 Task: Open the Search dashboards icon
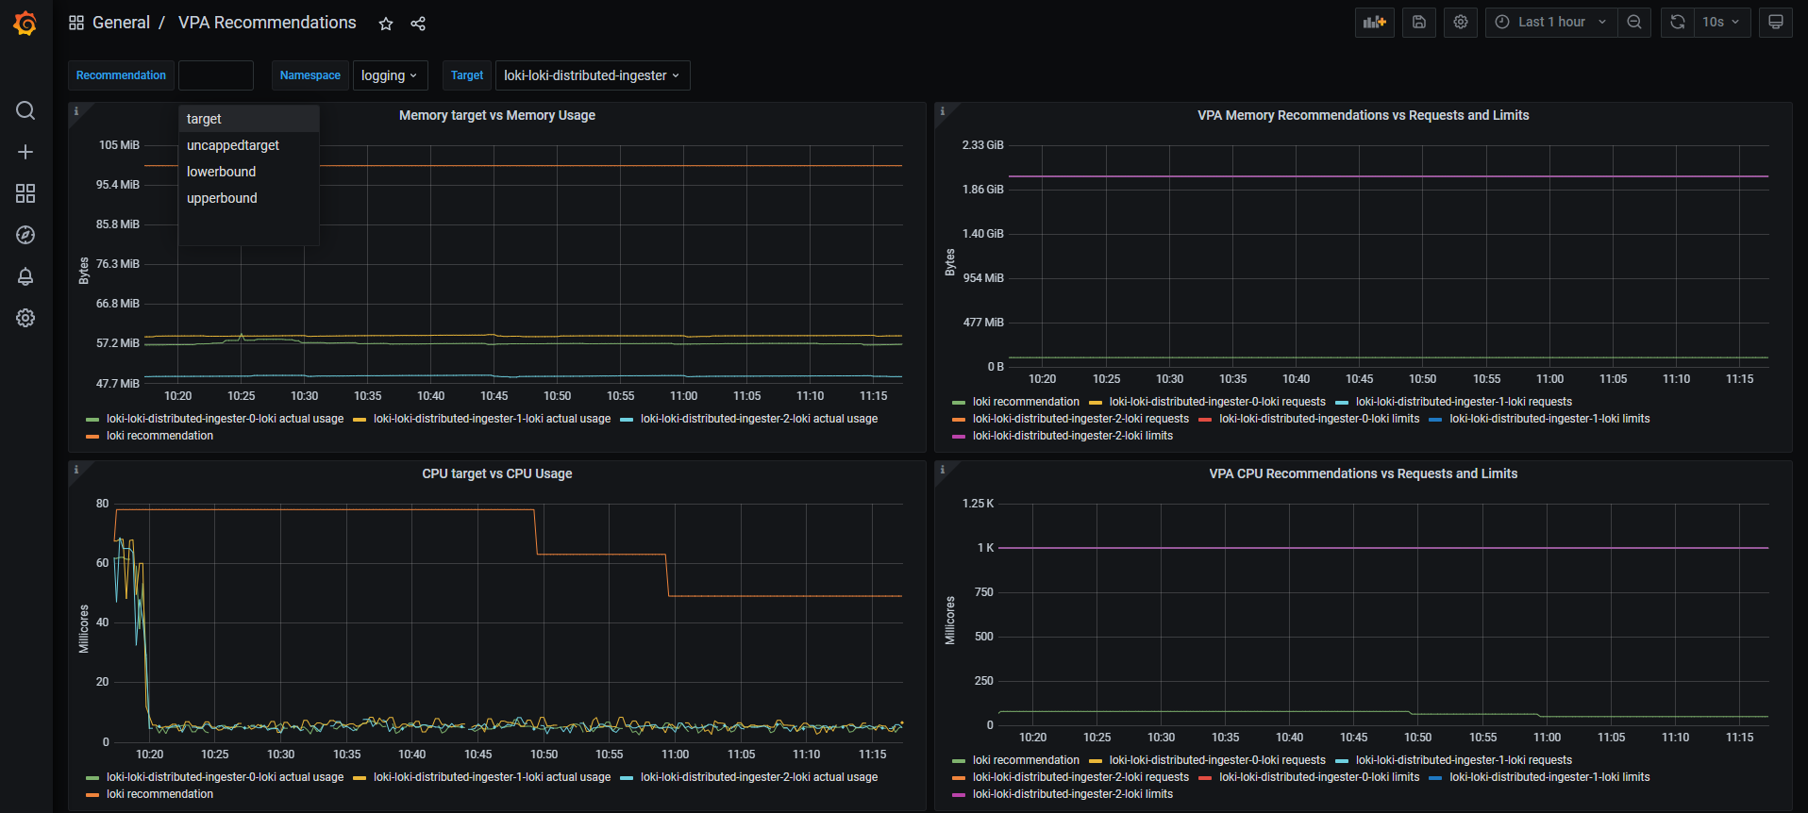(x=25, y=110)
